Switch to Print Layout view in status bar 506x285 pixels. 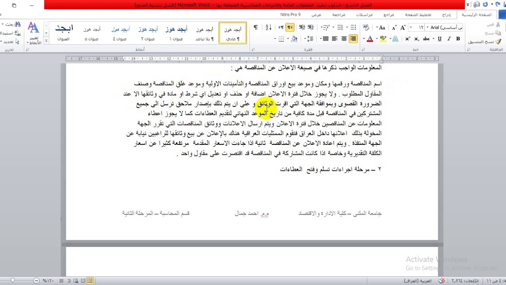tap(90, 281)
